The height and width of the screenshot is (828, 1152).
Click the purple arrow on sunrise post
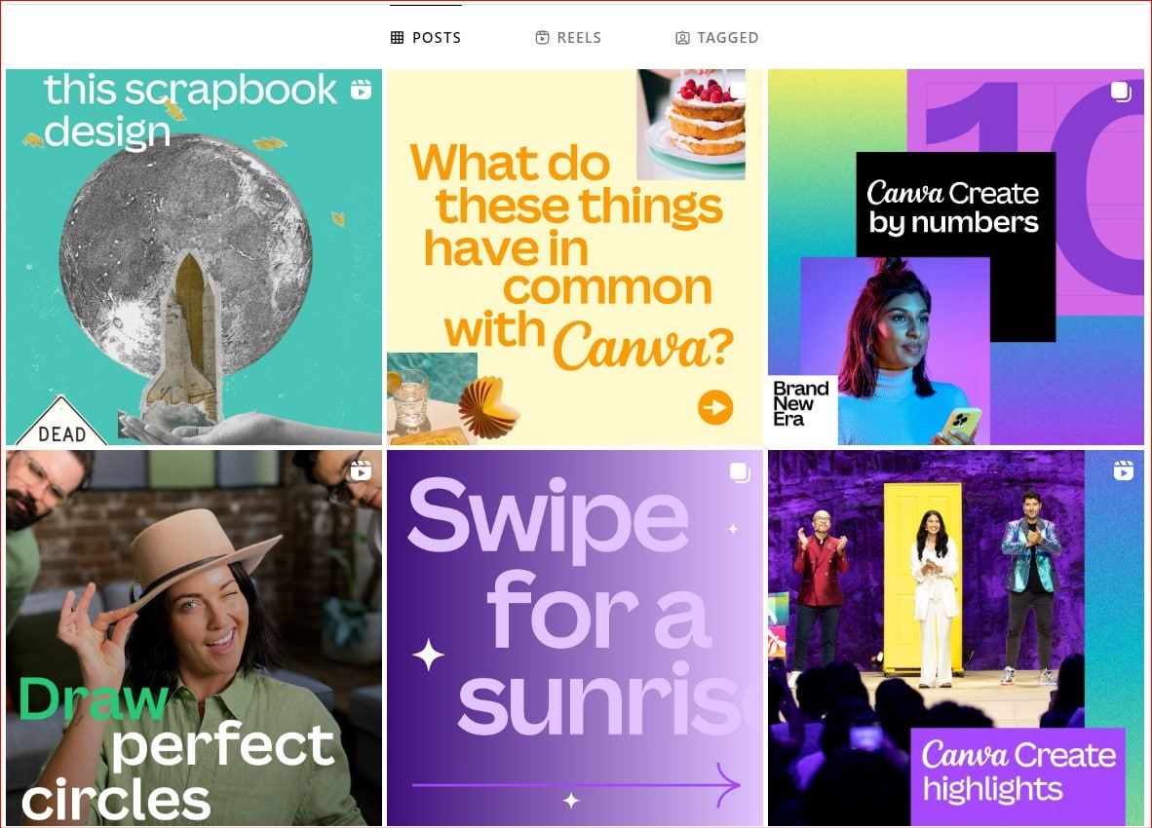click(x=576, y=785)
